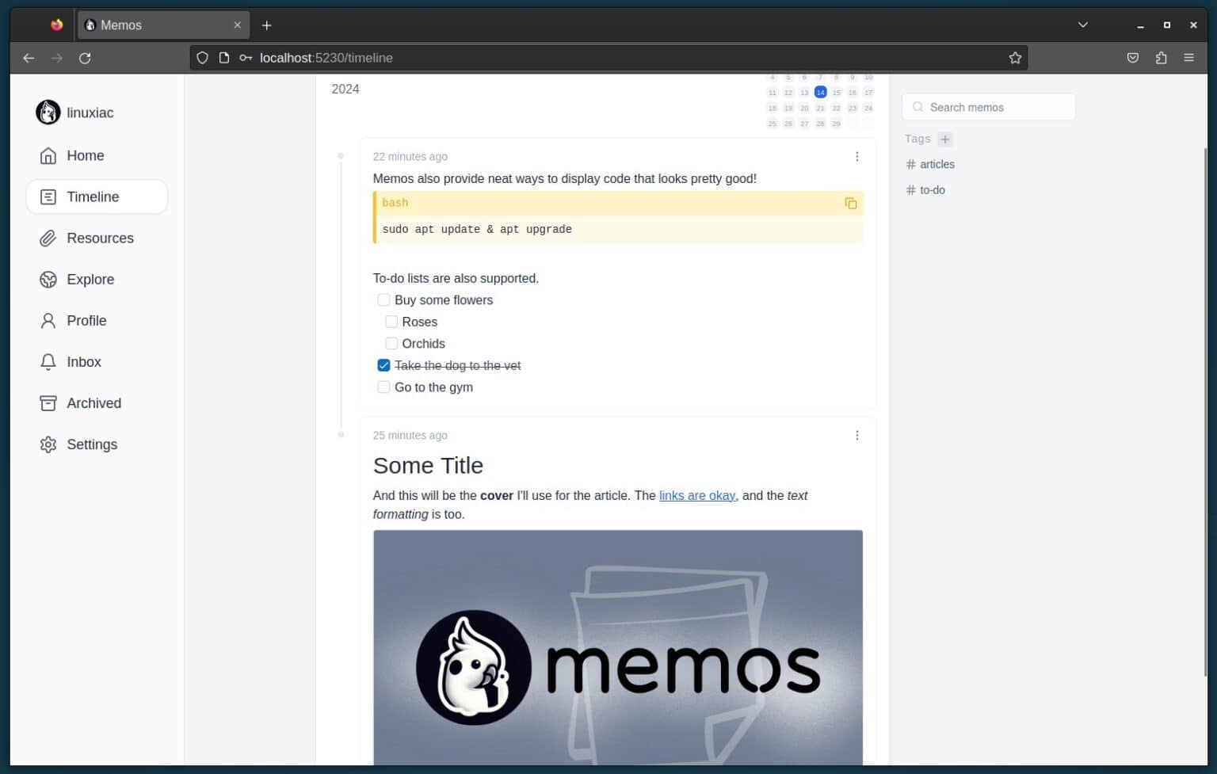Go to the Profile section
Image resolution: width=1217 pixels, height=774 pixels.
coord(86,320)
